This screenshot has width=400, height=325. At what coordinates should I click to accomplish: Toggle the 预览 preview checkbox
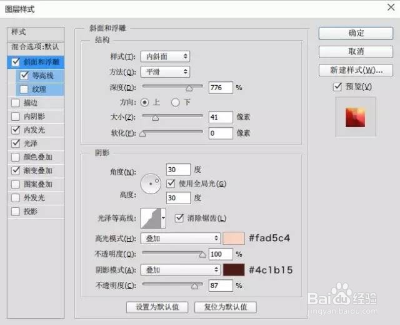tap(337, 86)
